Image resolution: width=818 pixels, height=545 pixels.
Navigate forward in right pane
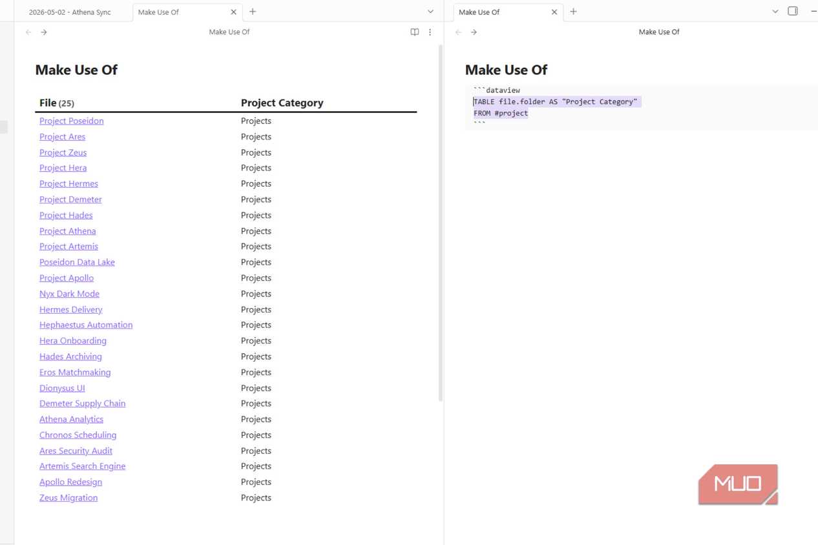coord(474,32)
